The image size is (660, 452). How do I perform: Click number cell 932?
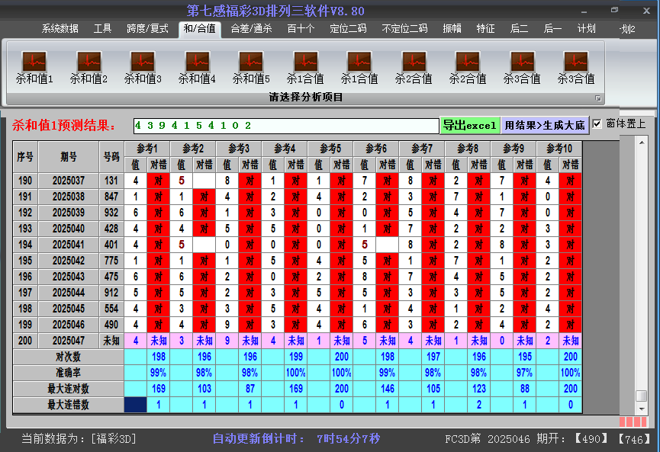(111, 213)
